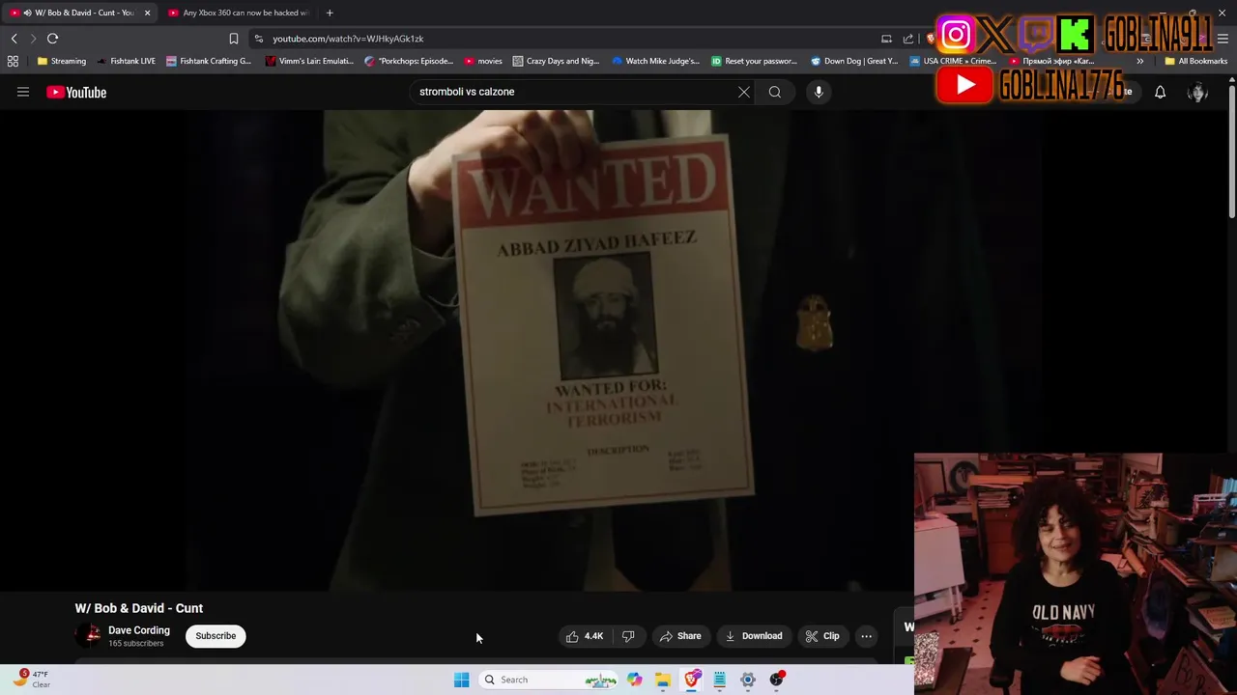Switch to the Any Xbox 360 tab
The image size is (1237, 695).
point(239,13)
